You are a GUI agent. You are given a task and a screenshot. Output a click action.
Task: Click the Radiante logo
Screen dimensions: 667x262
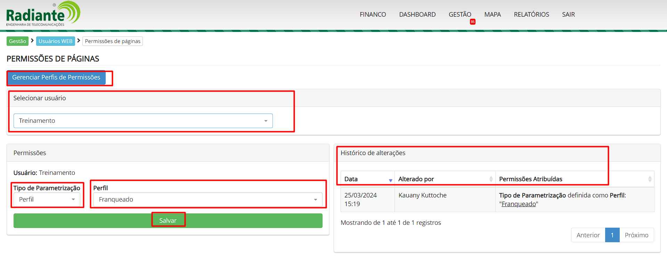pyautogui.click(x=43, y=14)
